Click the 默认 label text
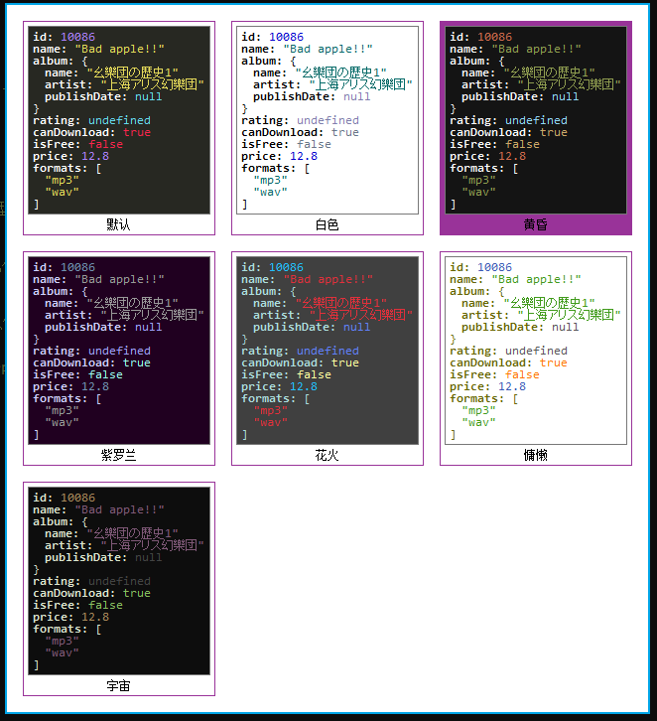This screenshot has height=721, width=657. coord(119,225)
